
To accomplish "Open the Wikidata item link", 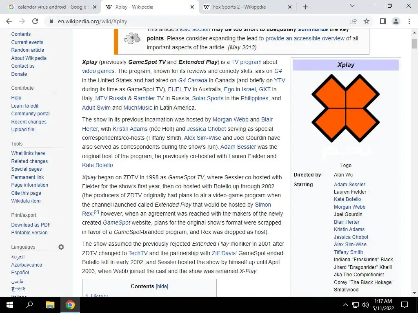I will 26,201.
